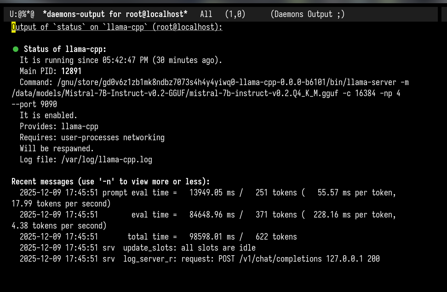The image size is (447, 292).
Task: Click the daemons-output buffer name in mode line
Action: pyautogui.click(x=115, y=14)
